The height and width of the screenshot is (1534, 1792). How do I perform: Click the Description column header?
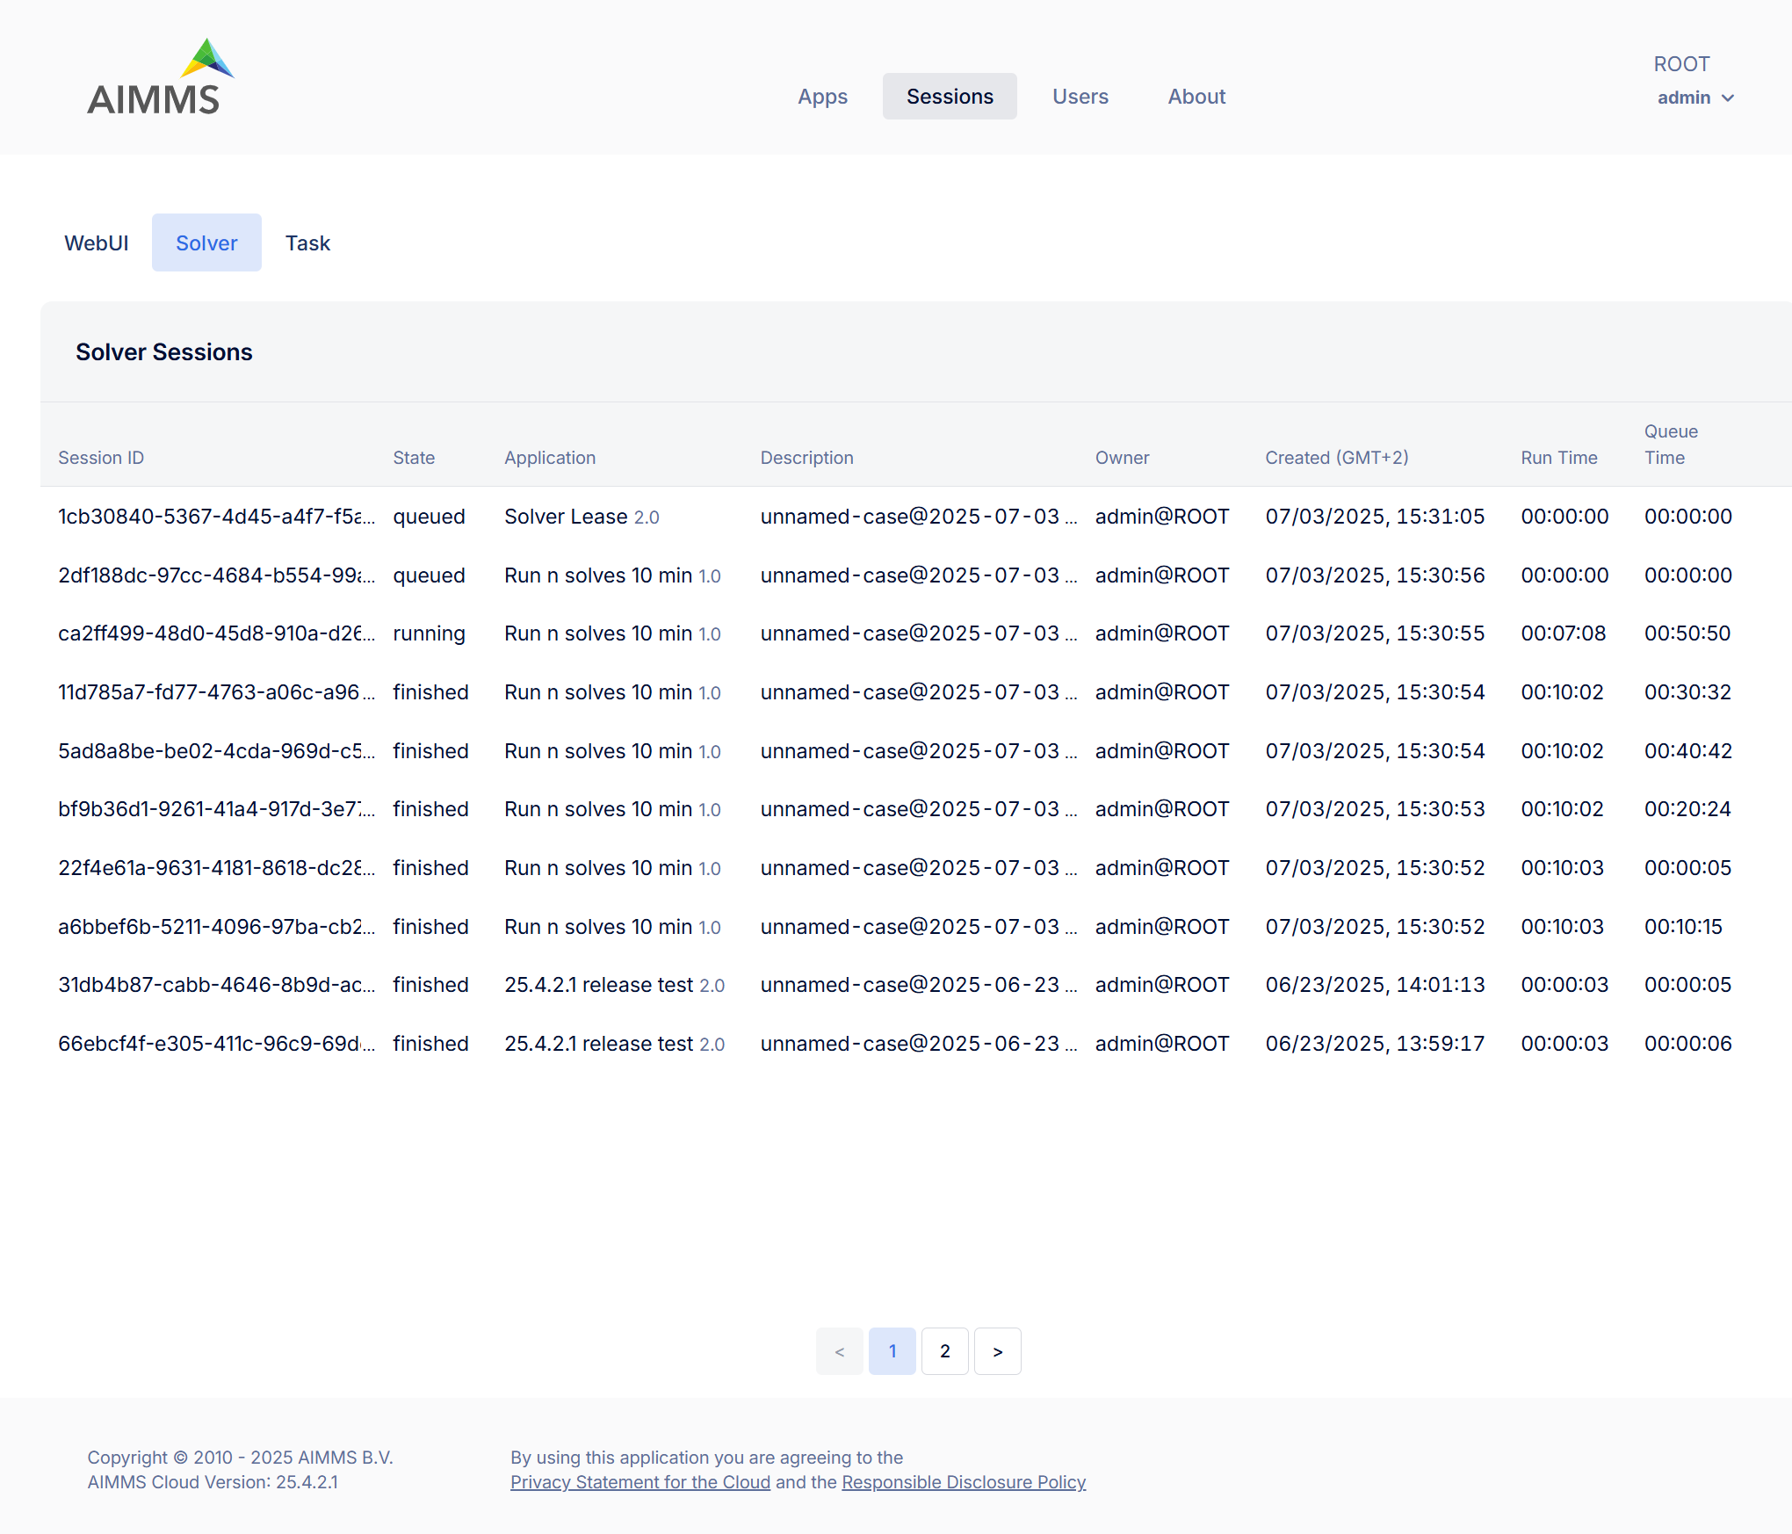coord(806,458)
